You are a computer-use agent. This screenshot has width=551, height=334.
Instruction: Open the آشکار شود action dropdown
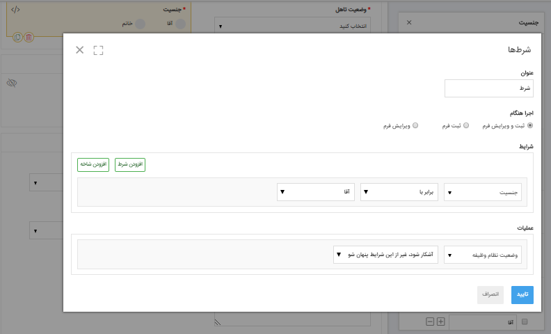tap(390, 255)
